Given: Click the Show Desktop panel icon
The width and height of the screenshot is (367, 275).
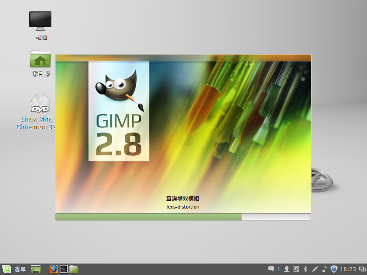Looking at the screenshot, I should coord(36,269).
